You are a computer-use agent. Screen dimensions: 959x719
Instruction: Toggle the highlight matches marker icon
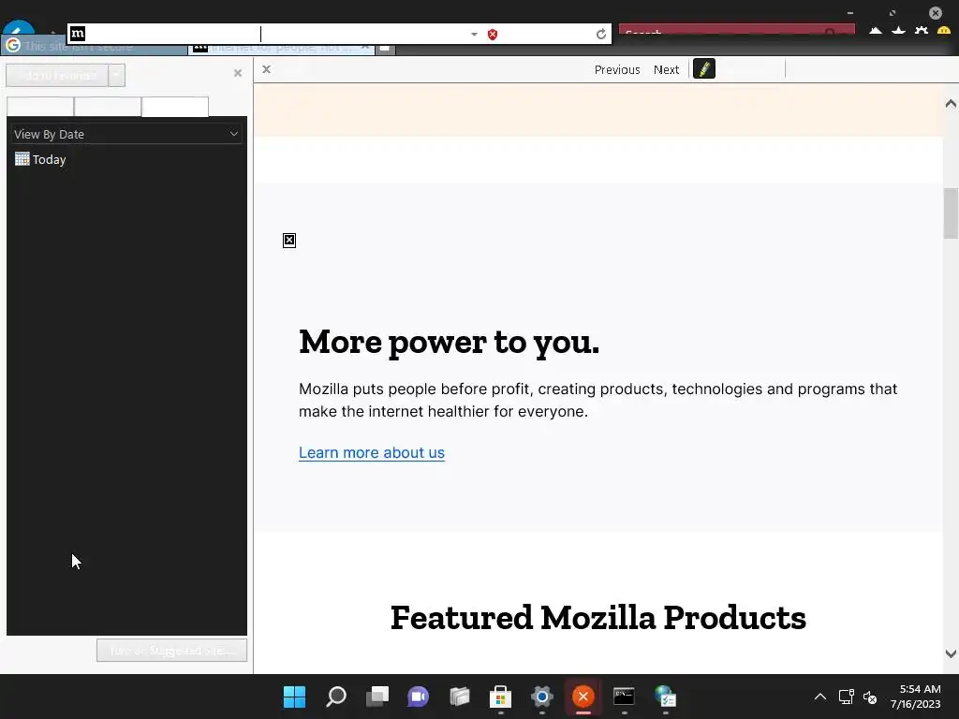(704, 69)
